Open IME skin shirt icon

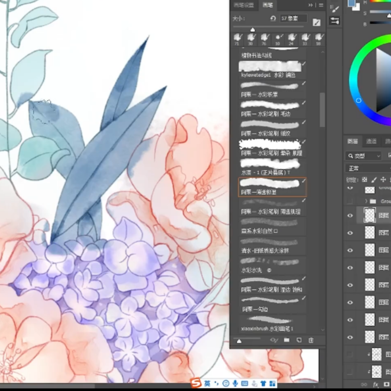pyautogui.click(x=263, y=383)
